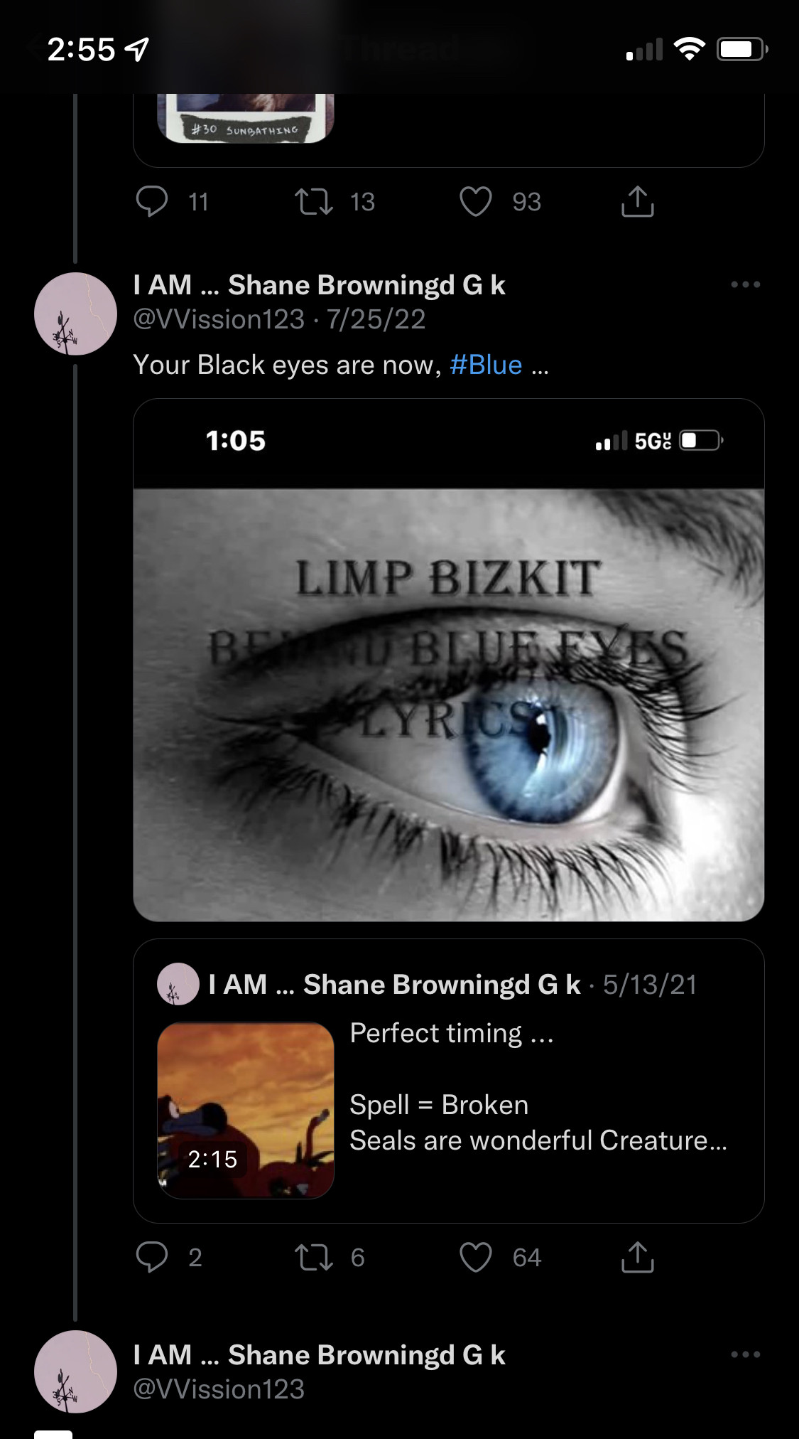The width and height of the screenshot is (799, 1439).
Task: Tap the small avatar in the quoted tweet
Action: pos(178,984)
